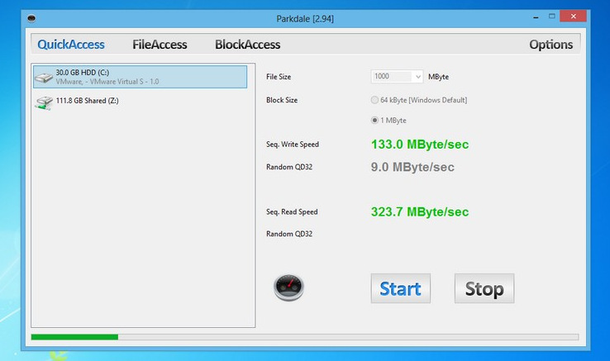Viewport: 610px width, 361px height.
Task: Click the speedometer gauge icon
Action: click(x=288, y=287)
